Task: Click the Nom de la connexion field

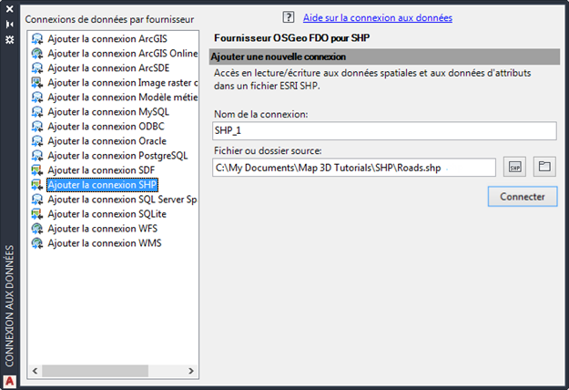Action: pos(384,130)
